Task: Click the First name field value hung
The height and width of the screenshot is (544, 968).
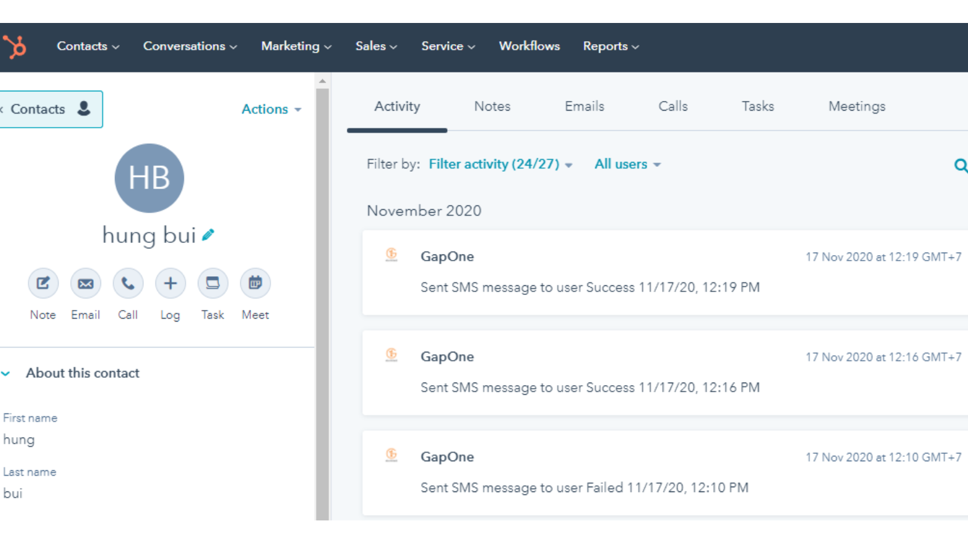Action: click(19, 440)
